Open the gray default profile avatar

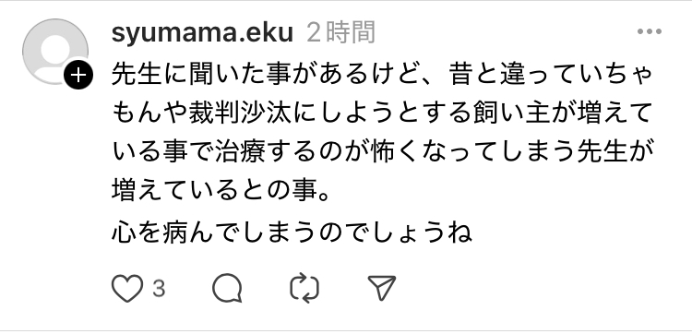(55, 51)
